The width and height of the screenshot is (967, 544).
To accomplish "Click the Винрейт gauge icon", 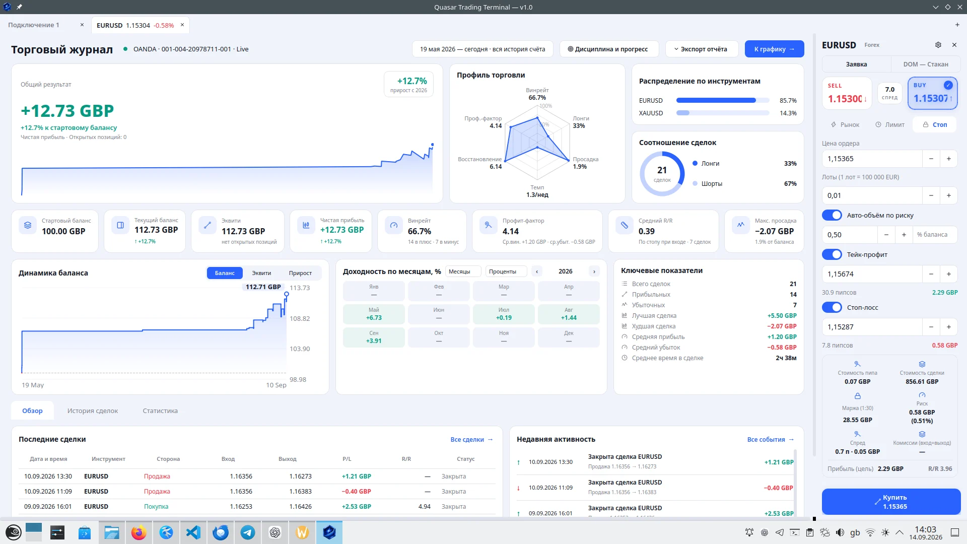I will tap(394, 225).
